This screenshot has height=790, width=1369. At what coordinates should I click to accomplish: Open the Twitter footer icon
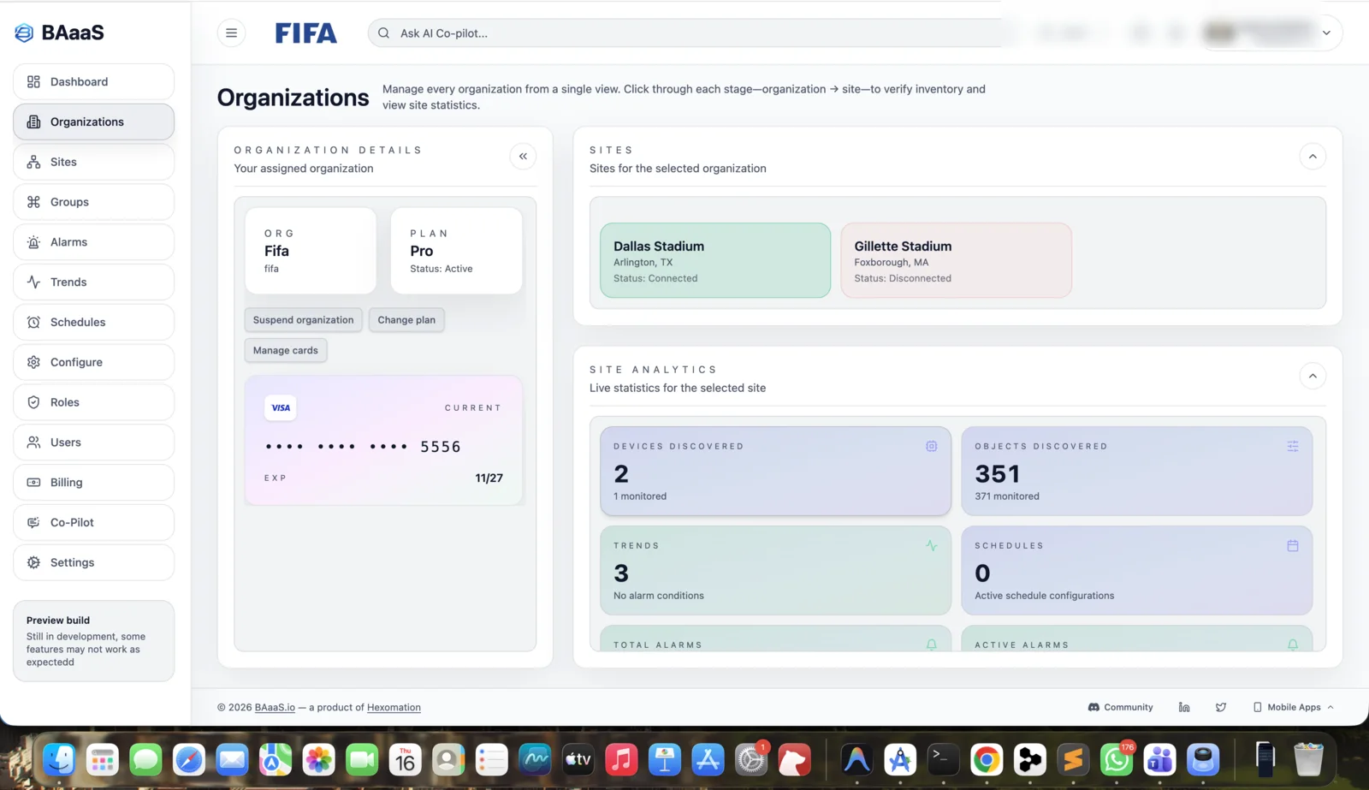[1221, 707]
